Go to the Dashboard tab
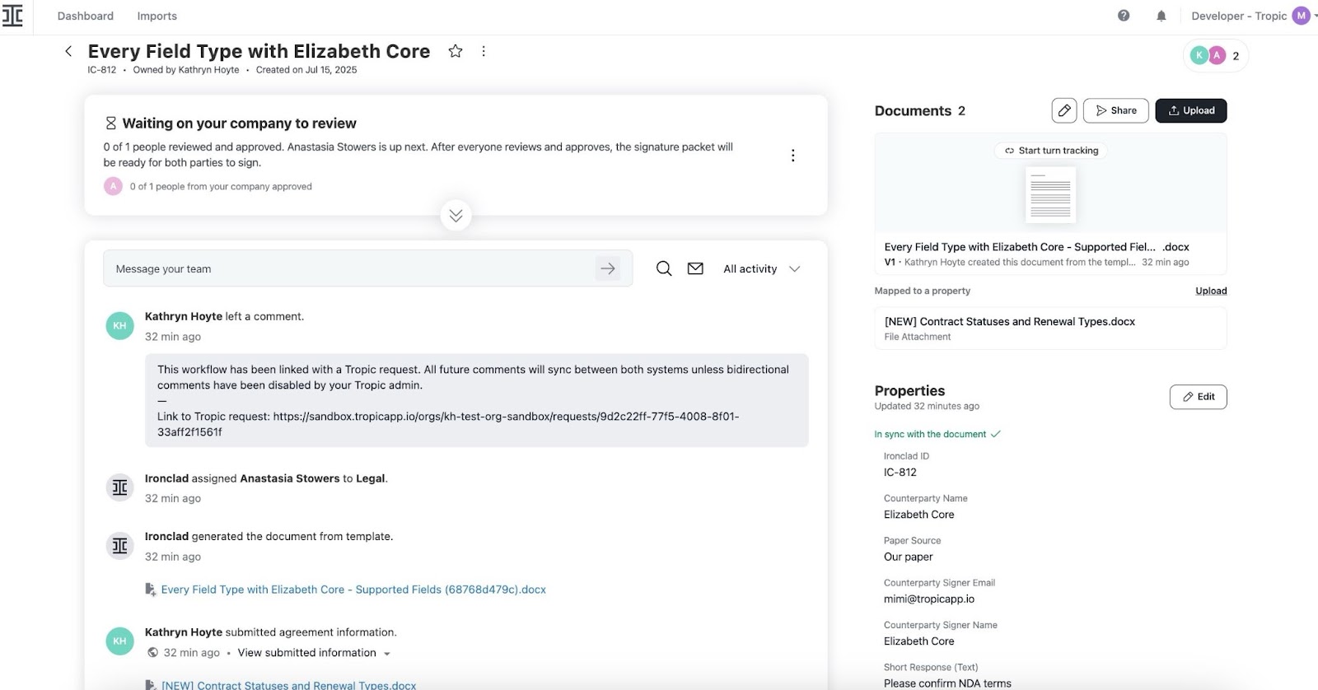This screenshot has width=1318, height=690. click(86, 16)
